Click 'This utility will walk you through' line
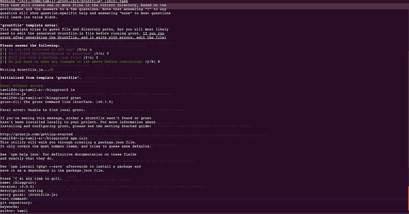 point(68,142)
